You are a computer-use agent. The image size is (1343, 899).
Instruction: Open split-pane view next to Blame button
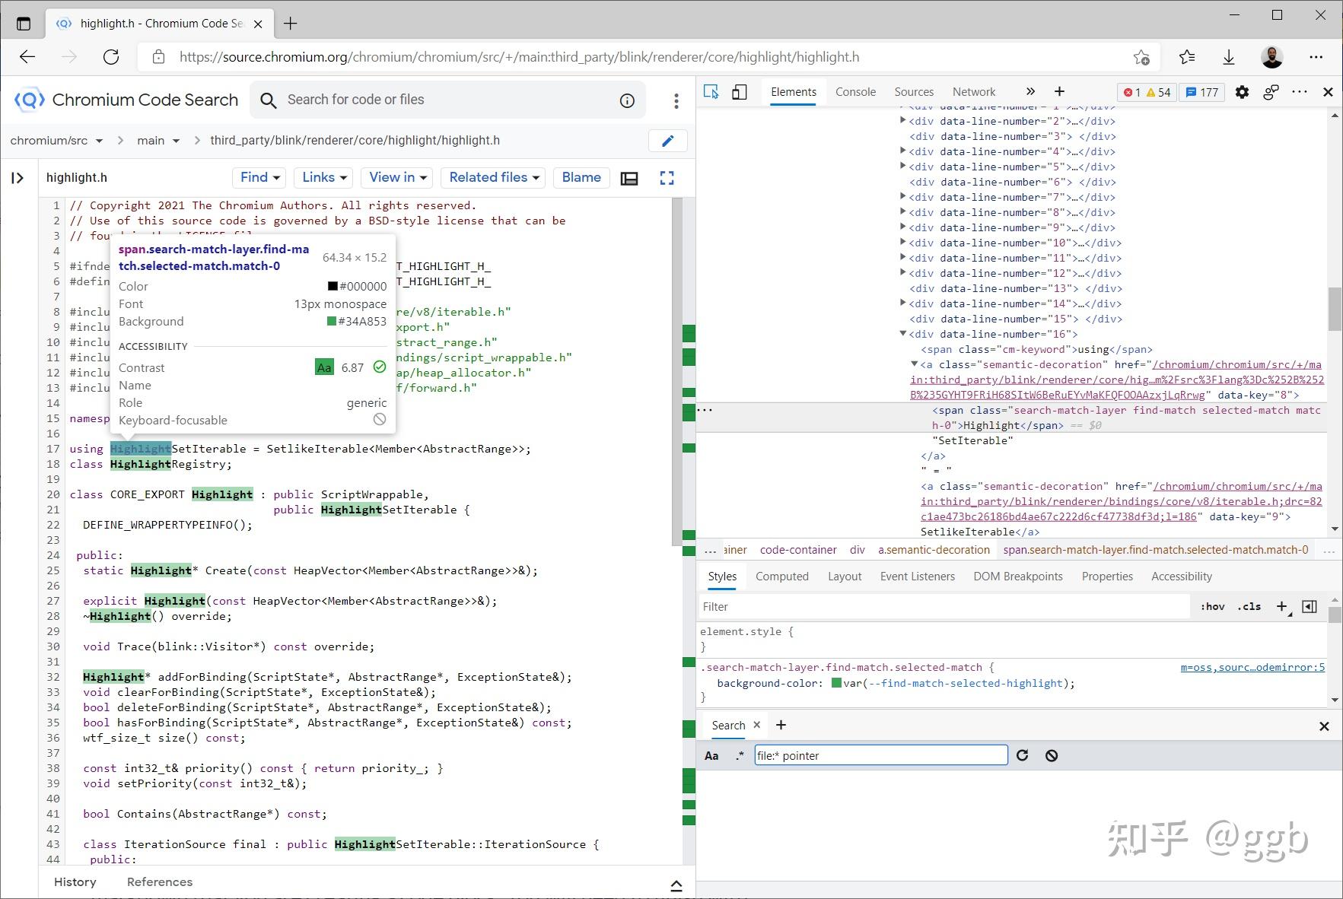click(629, 177)
